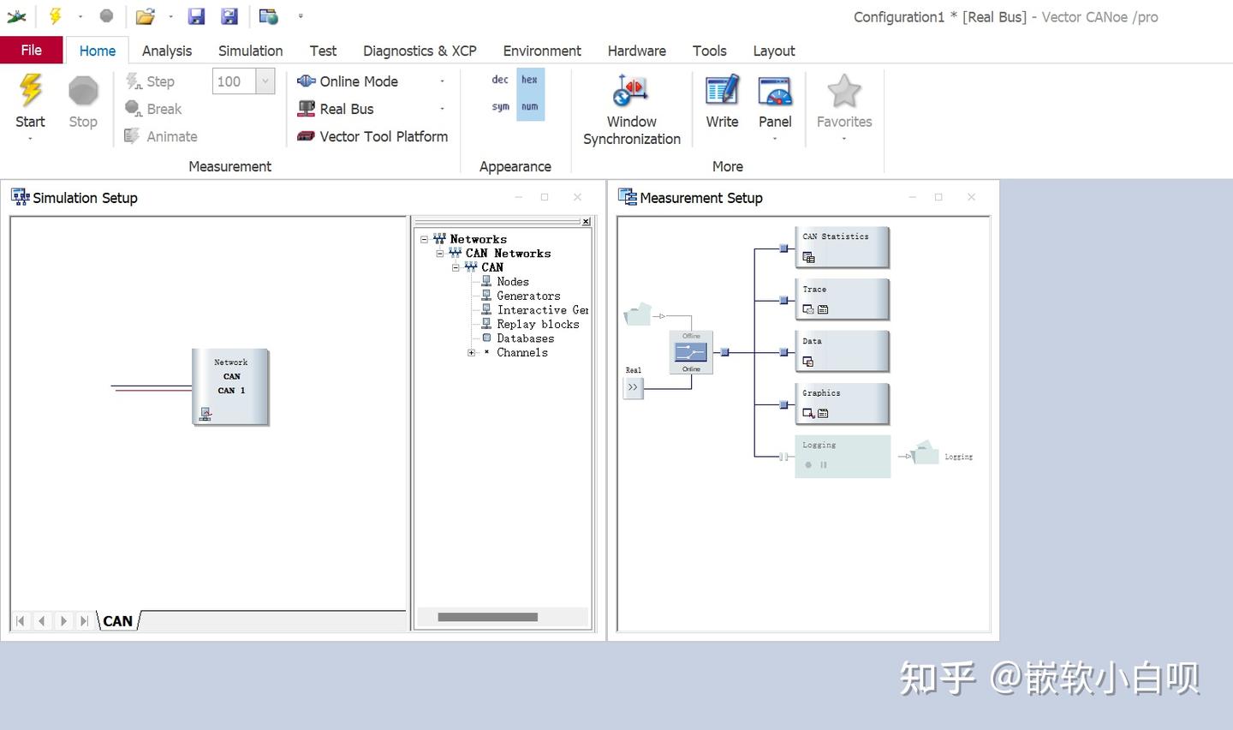This screenshot has width=1233, height=730.
Task: Toggle the connection node before Trace block
Action: (783, 300)
